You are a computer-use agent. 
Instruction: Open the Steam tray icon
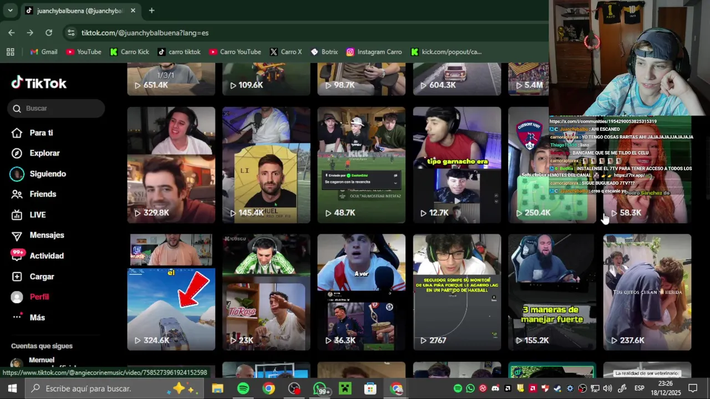tap(558, 388)
